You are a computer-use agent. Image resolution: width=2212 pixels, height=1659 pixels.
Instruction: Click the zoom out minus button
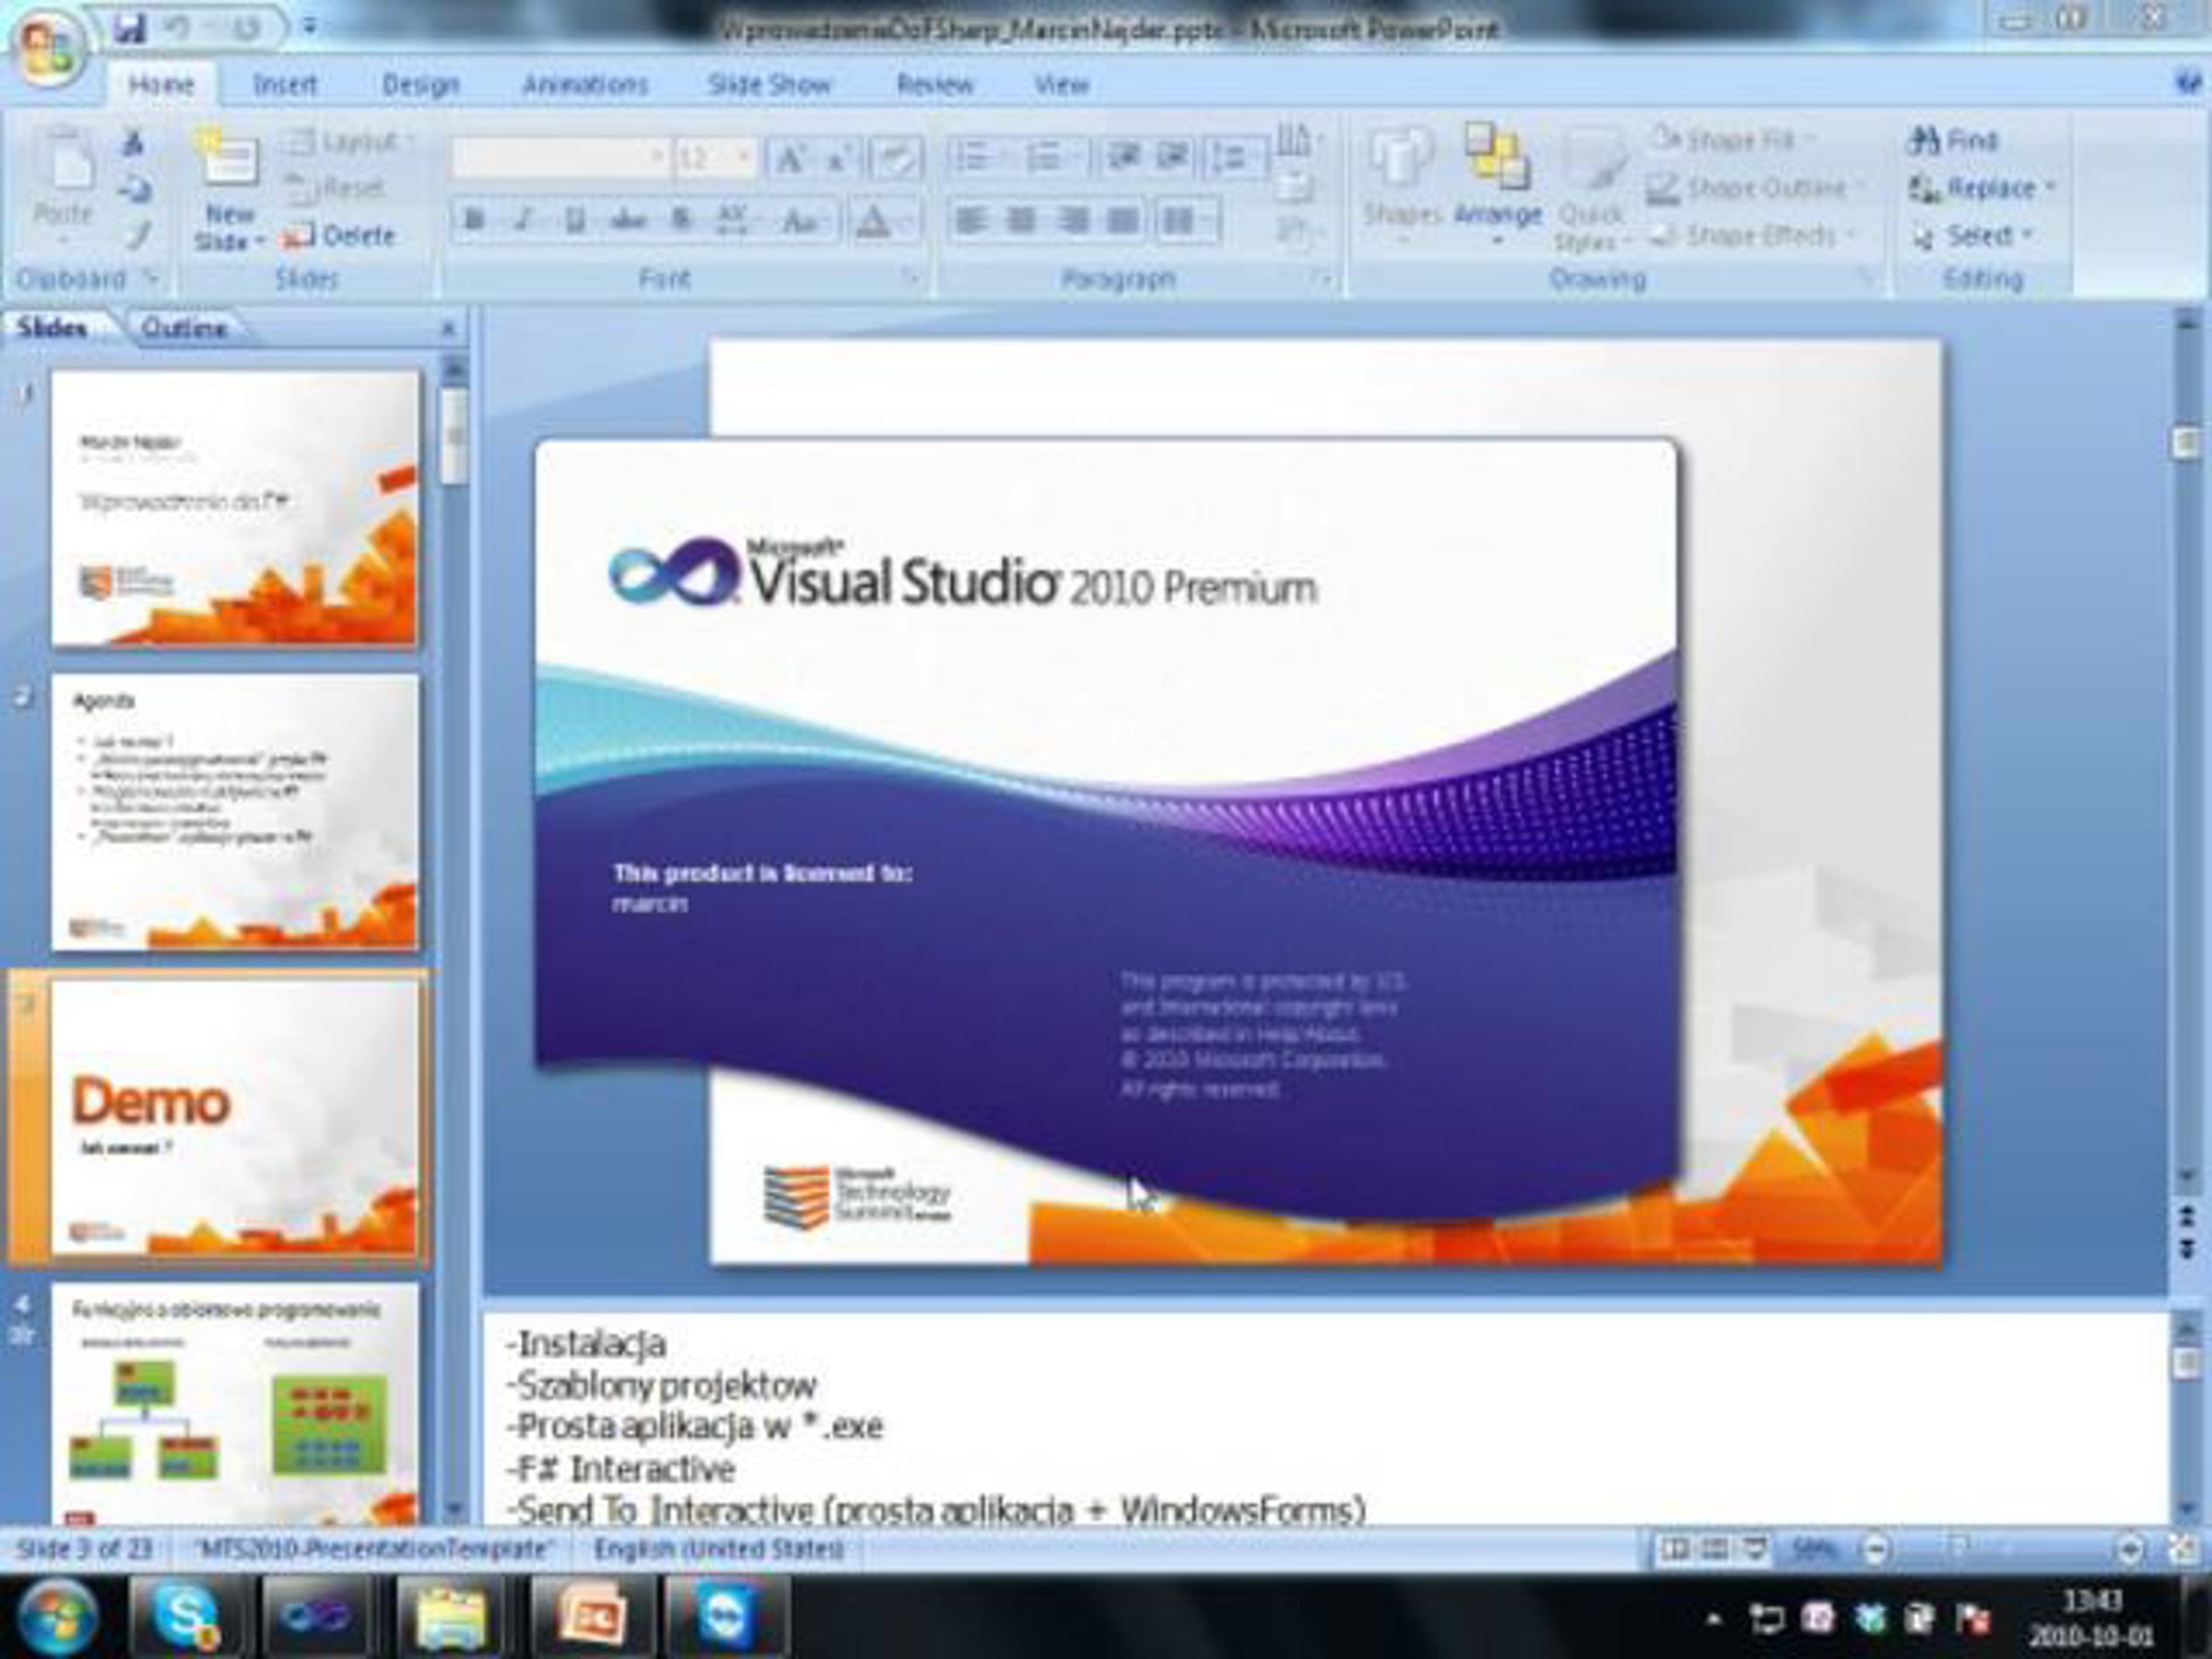click(x=1876, y=1550)
